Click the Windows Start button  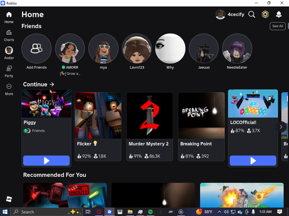coord(5,212)
